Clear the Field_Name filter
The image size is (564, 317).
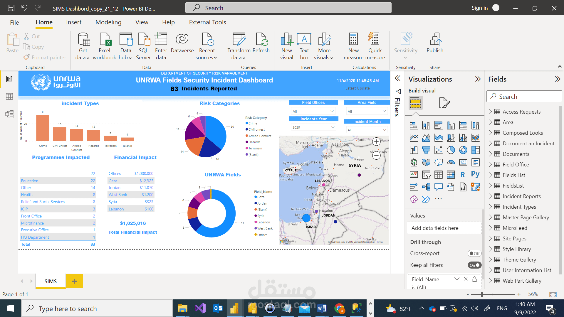466,279
